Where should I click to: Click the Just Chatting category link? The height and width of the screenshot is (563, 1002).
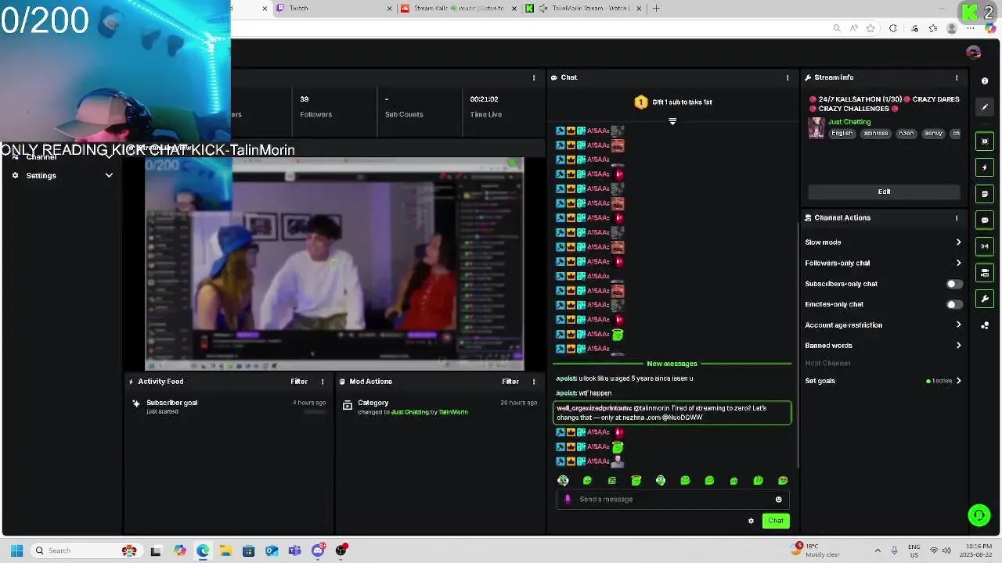tap(849, 122)
